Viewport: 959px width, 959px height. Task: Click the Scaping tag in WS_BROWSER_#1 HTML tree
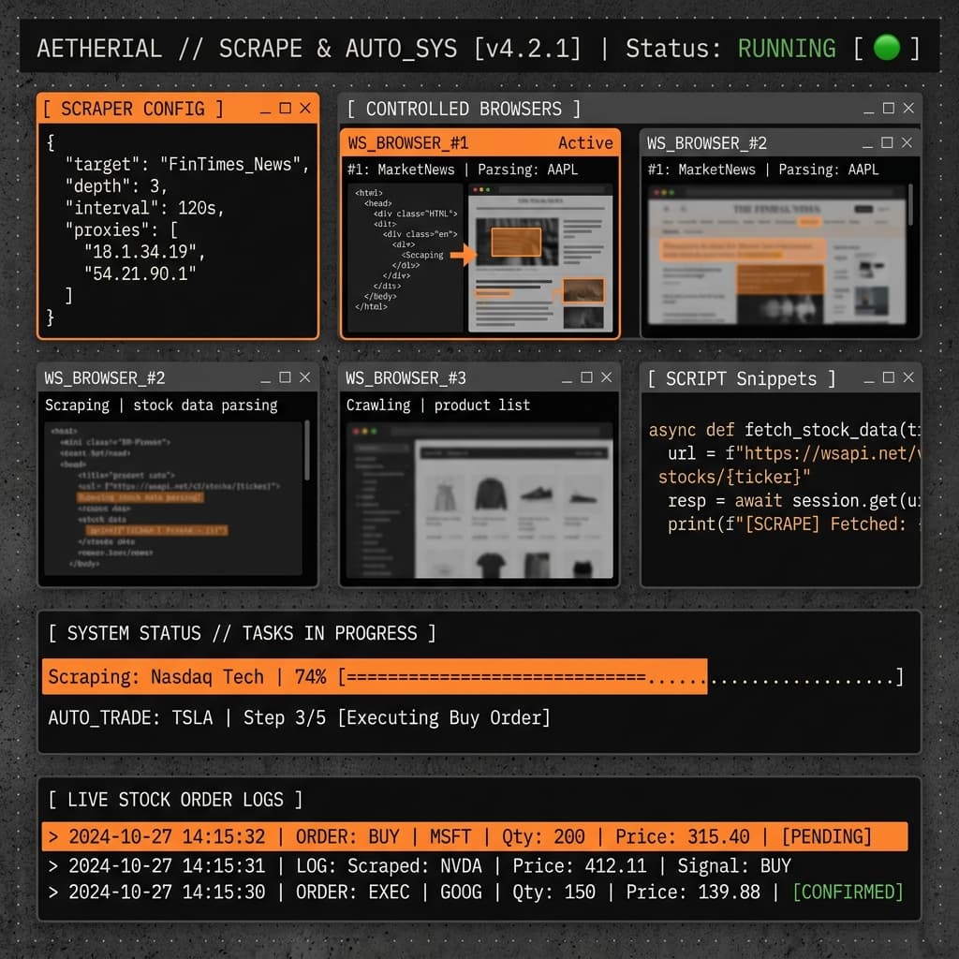click(422, 255)
